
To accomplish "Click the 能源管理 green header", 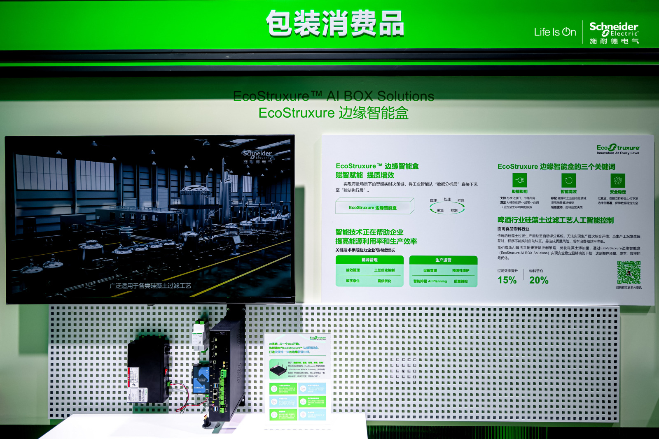I will click(x=369, y=260).
